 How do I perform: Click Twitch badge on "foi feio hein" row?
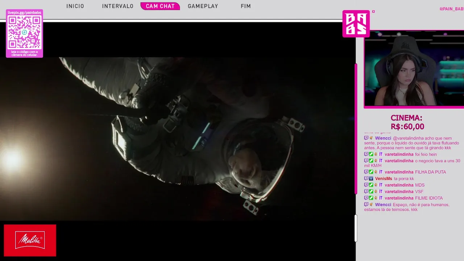tap(366, 154)
